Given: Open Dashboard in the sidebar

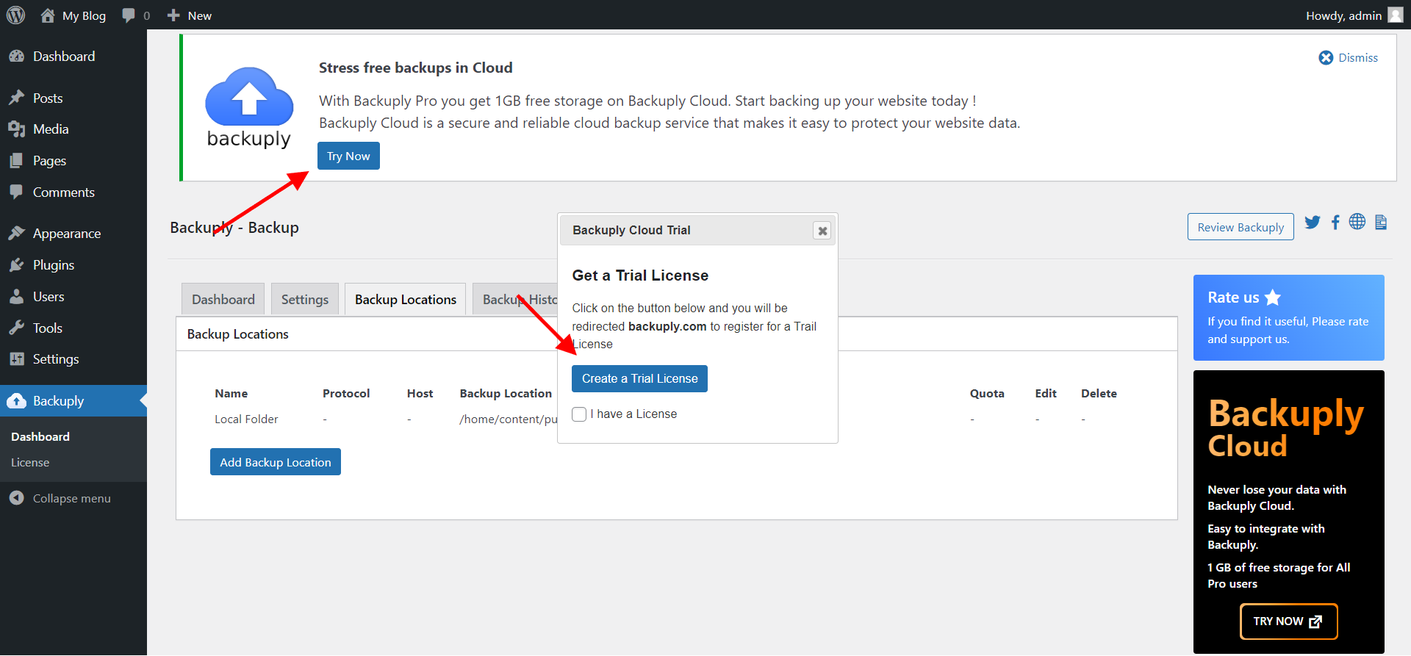Looking at the screenshot, I should pos(73,57).
